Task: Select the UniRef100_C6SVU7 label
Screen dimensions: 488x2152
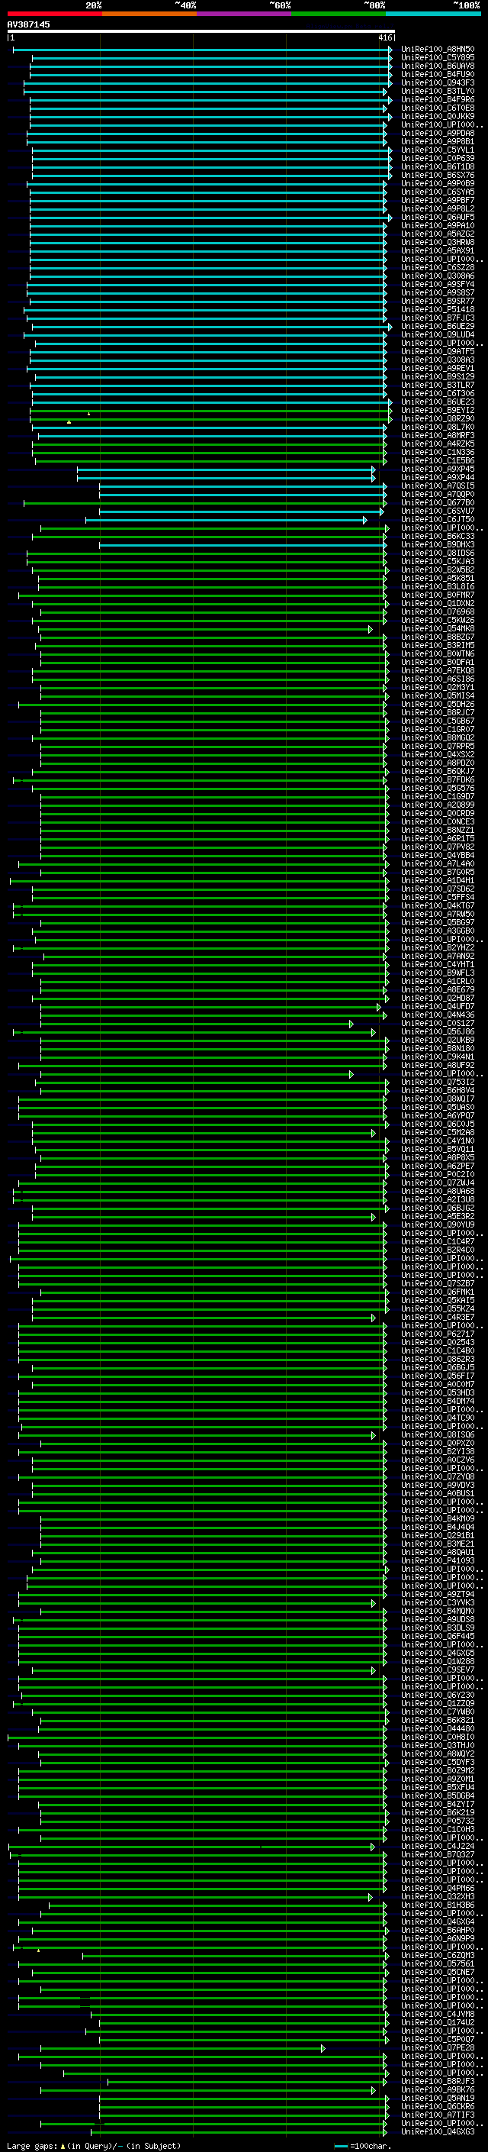Action: point(438,511)
